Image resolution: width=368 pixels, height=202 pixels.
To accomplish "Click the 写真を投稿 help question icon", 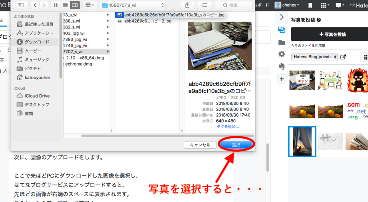I will 318,20.
